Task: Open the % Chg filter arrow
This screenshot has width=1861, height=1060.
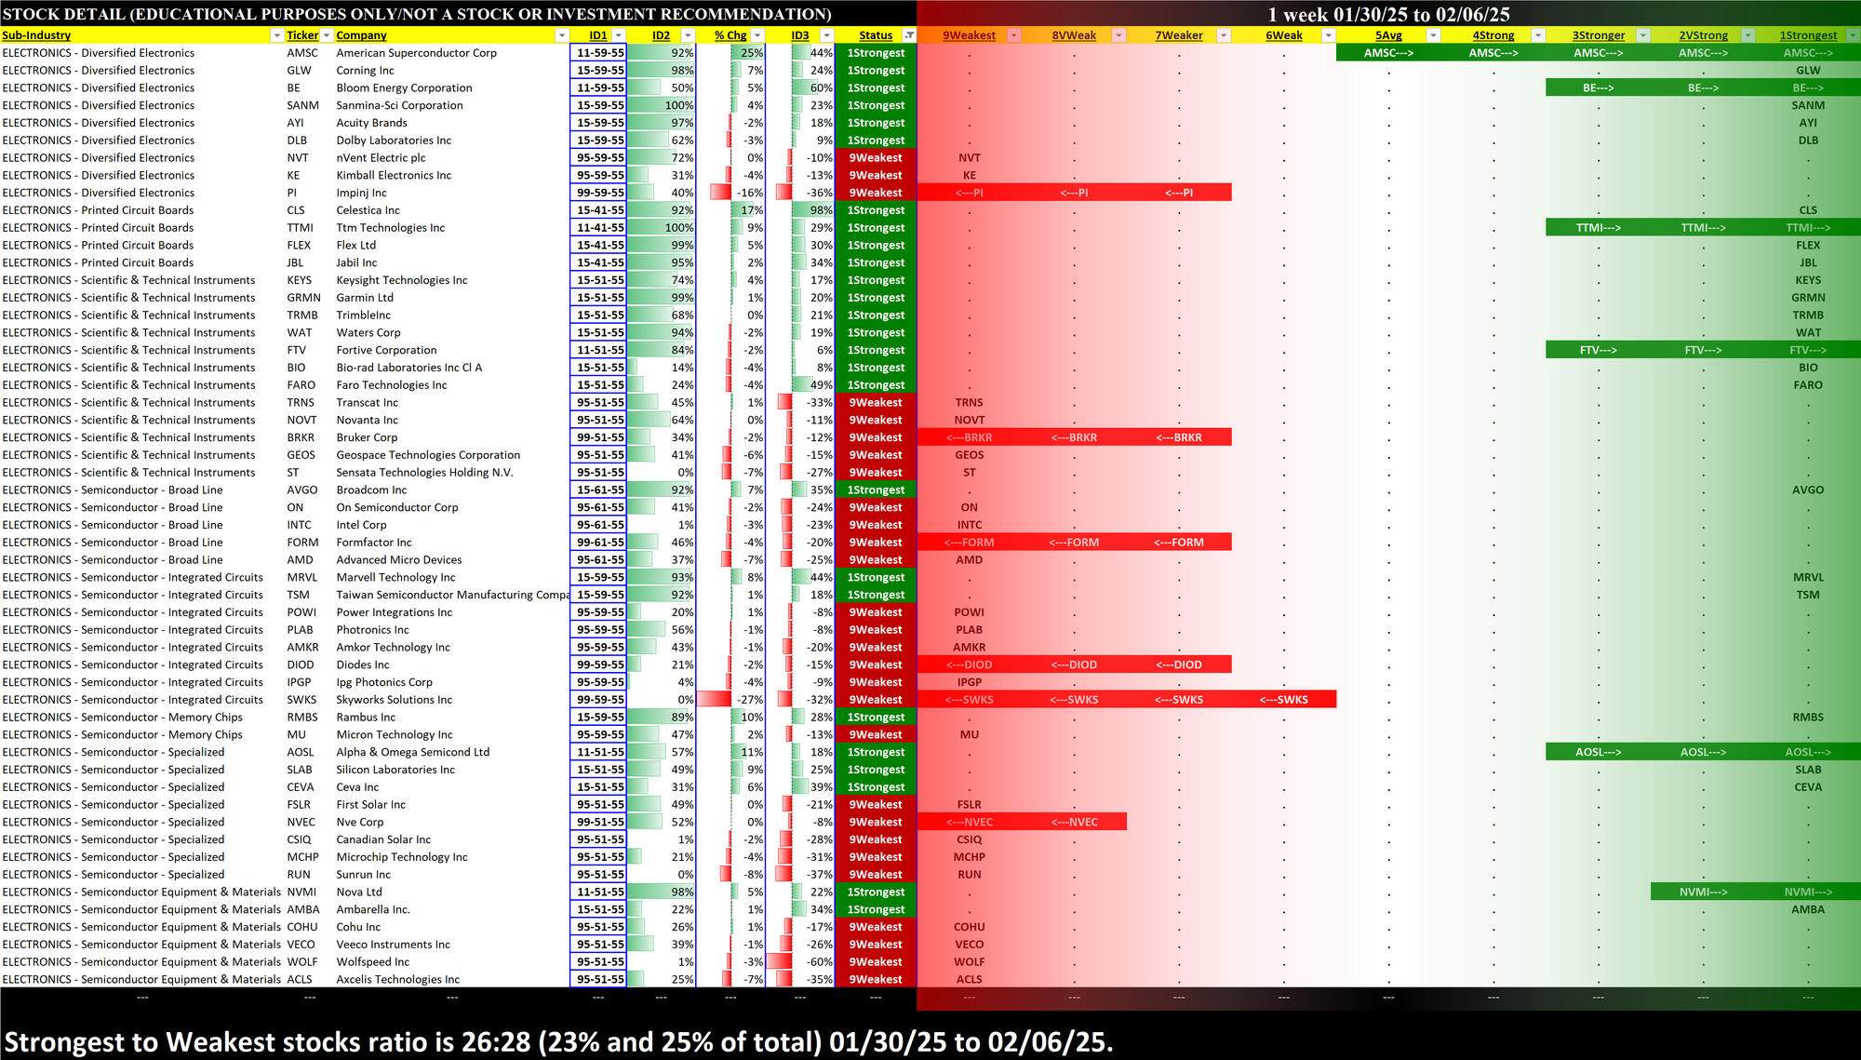Action: (757, 35)
